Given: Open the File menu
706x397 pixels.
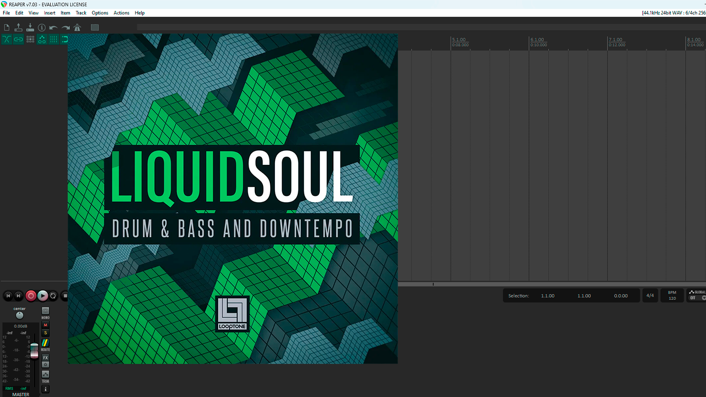Looking at the screenshot, I should click(6, 13).
